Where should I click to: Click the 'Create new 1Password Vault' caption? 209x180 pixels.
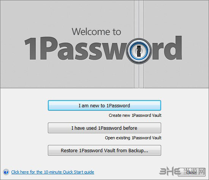[x=135, y=115]
